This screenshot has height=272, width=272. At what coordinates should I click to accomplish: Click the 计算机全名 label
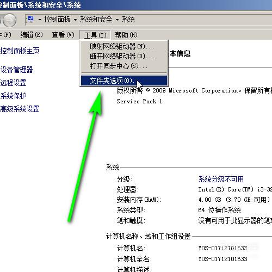[x=134, y=259]
